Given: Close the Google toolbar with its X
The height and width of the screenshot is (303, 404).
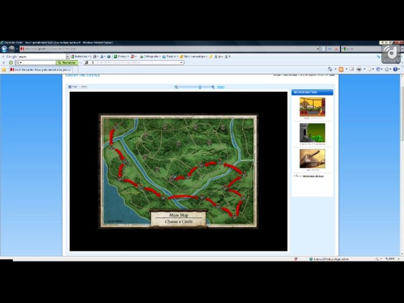Looking at the screenshot, I should [x=3, y=56].
